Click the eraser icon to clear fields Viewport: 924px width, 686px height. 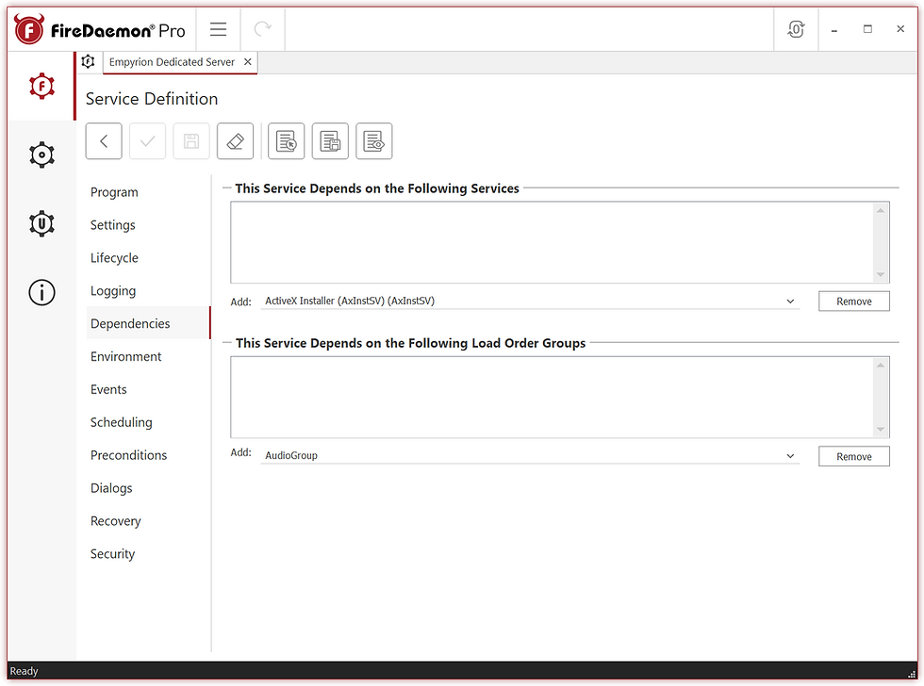pos(235,140)
